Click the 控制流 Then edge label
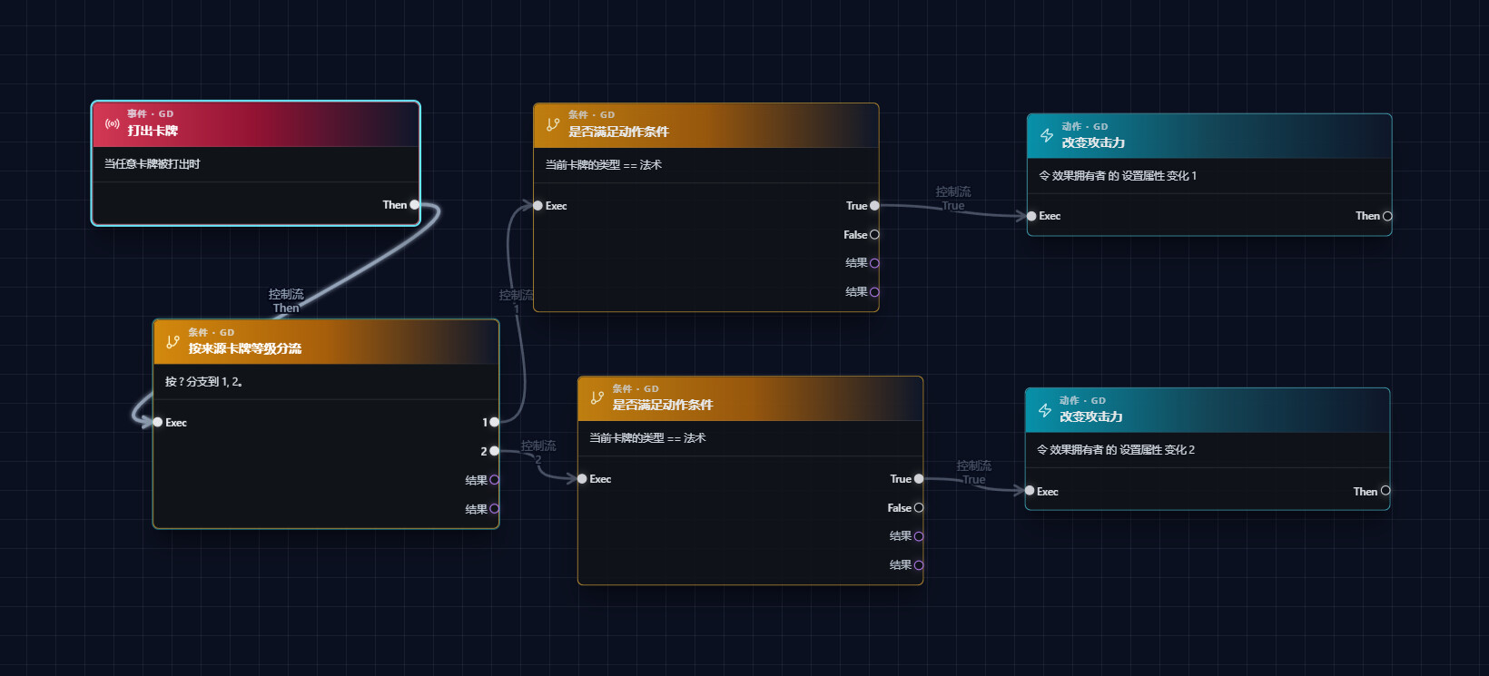 (286, 301)
